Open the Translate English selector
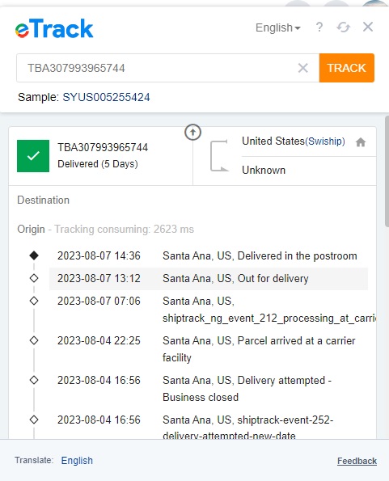This screenshot has width=389, height=481. (77, 461)
